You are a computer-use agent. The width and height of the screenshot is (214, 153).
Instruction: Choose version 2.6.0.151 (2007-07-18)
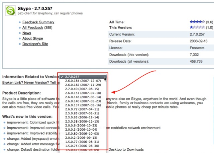83,93
